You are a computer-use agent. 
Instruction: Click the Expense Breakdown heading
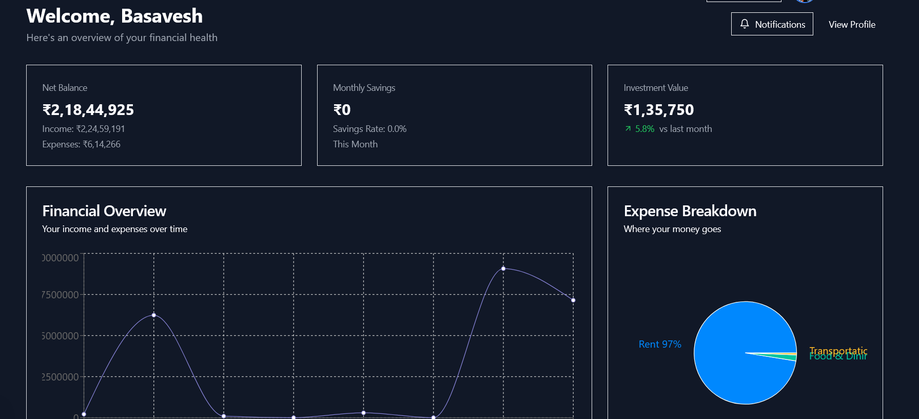pyautogui.click(x=690, y=211)
